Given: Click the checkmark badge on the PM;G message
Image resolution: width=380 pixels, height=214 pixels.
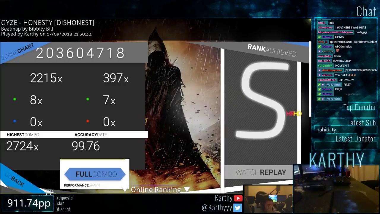Looking at the screenshot, I should pos(319,89).
